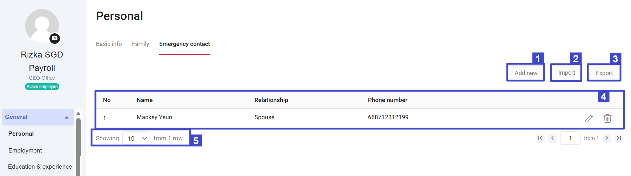This screenshot has height=176, width=631.
Task: Click the profile avatar image
Action: pyautogui.click(x=42, y=26)
